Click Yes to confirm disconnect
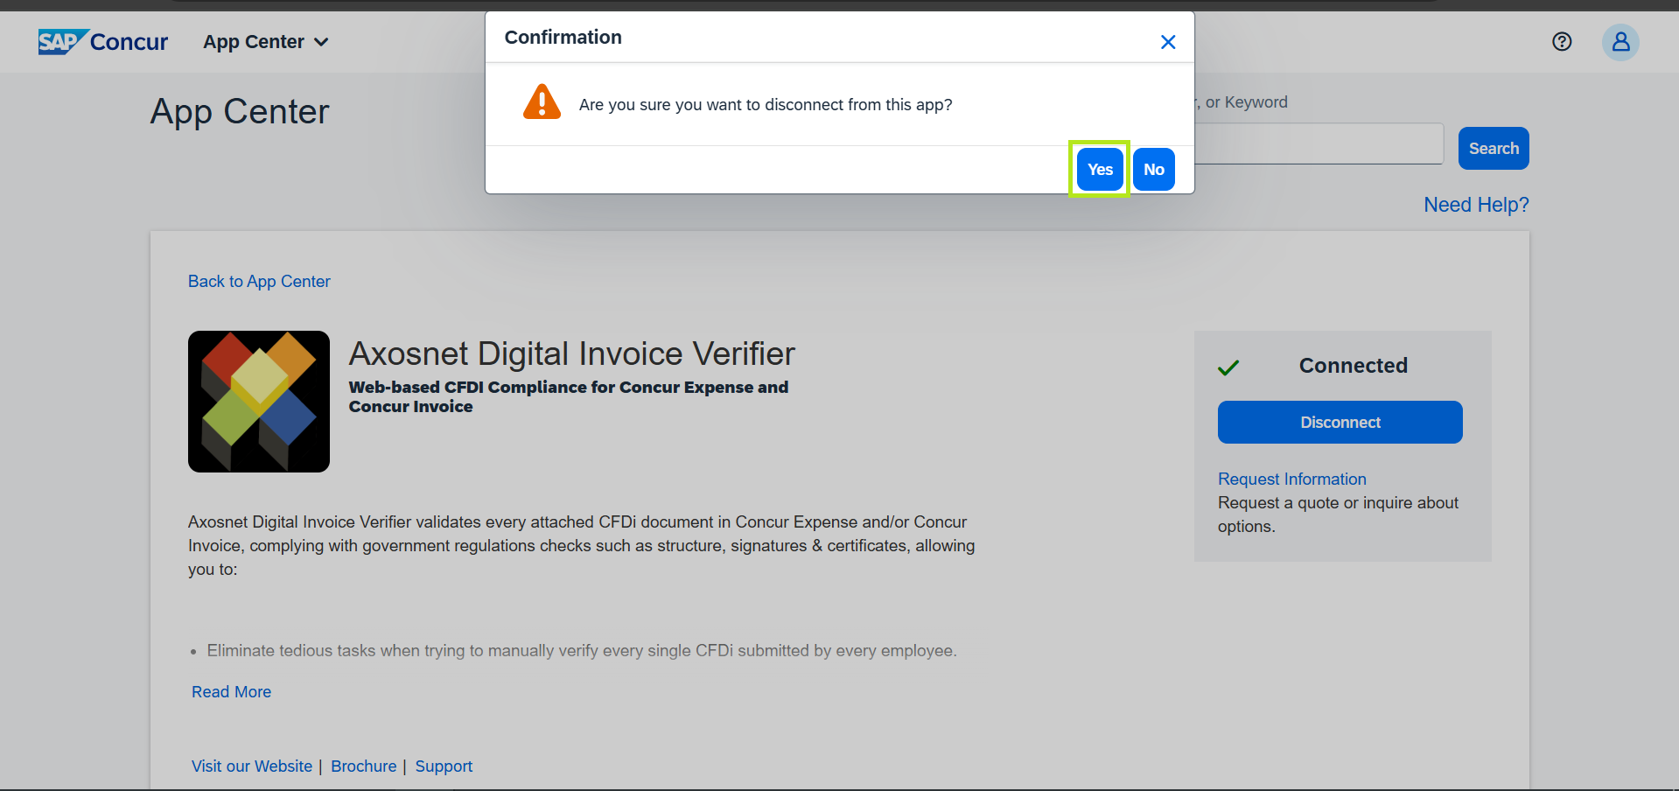This screenshot has height=791, width=1679. tap(1099, 170)
